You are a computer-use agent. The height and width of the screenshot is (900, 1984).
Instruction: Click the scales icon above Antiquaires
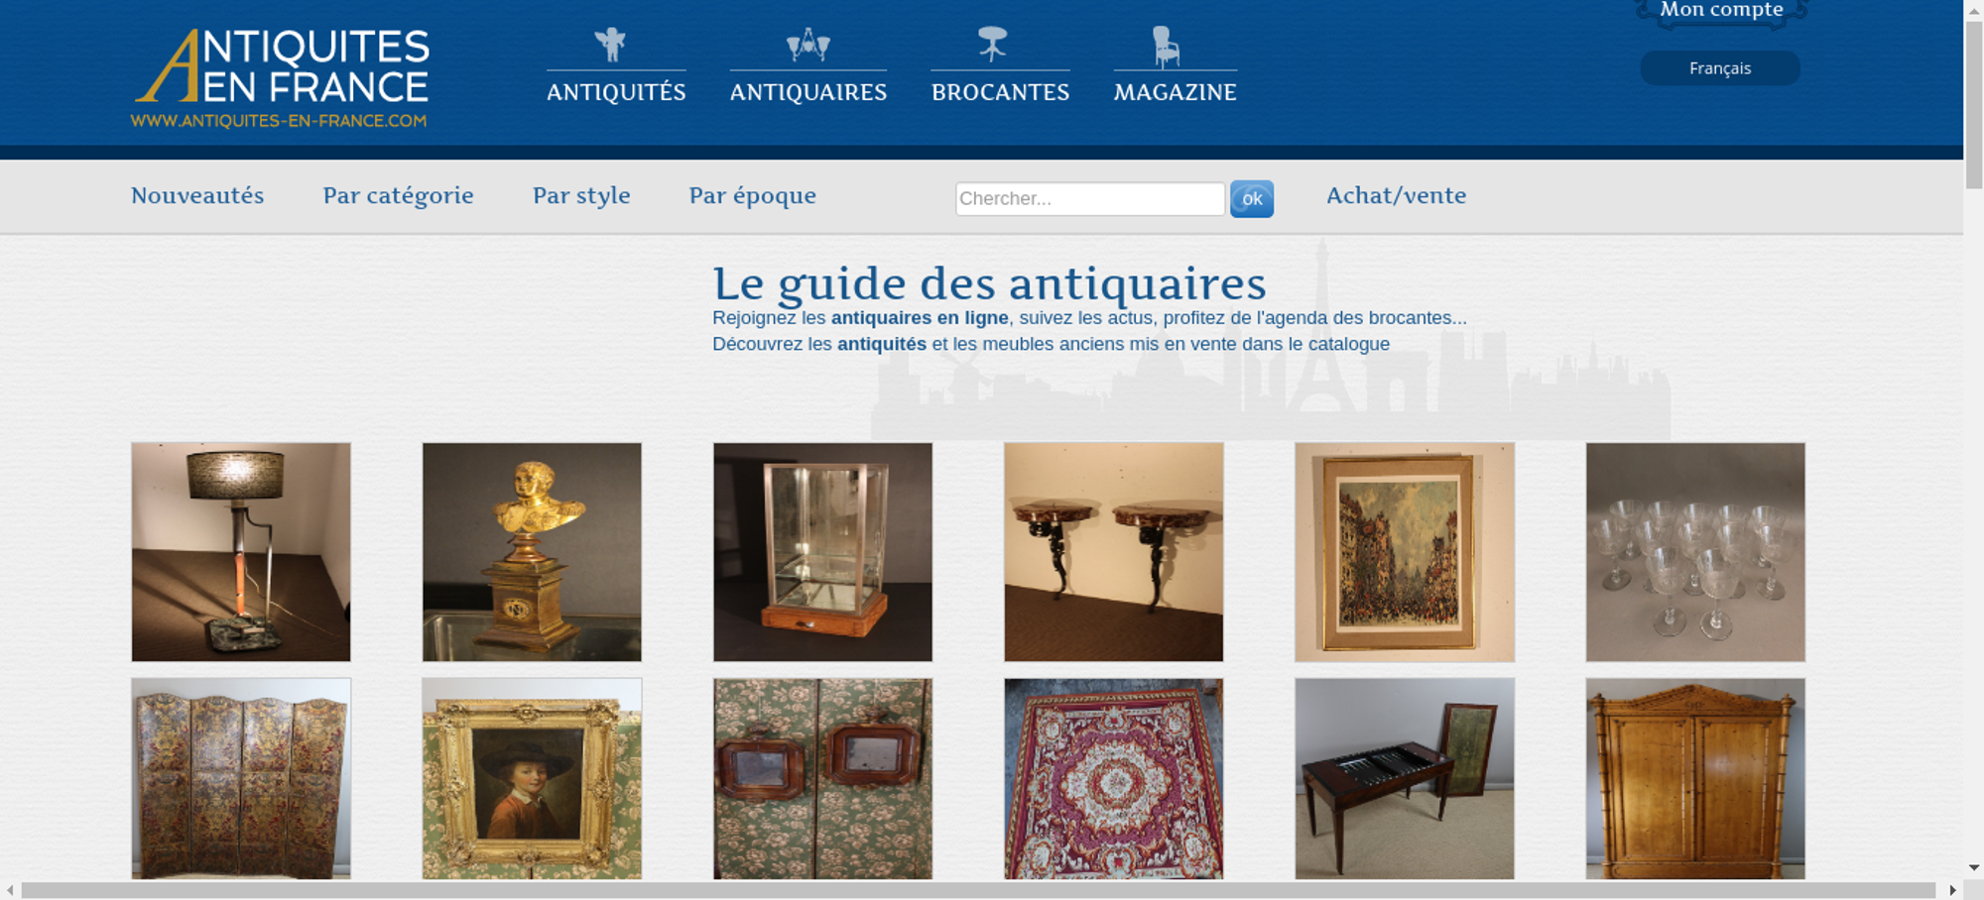(808, 45)
